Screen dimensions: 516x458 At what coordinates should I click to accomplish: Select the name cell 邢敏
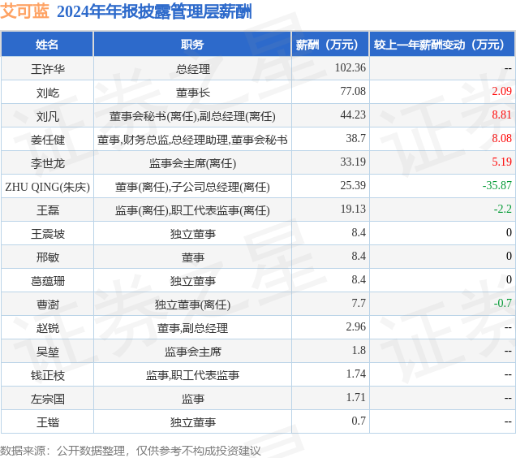click(48, 257)
